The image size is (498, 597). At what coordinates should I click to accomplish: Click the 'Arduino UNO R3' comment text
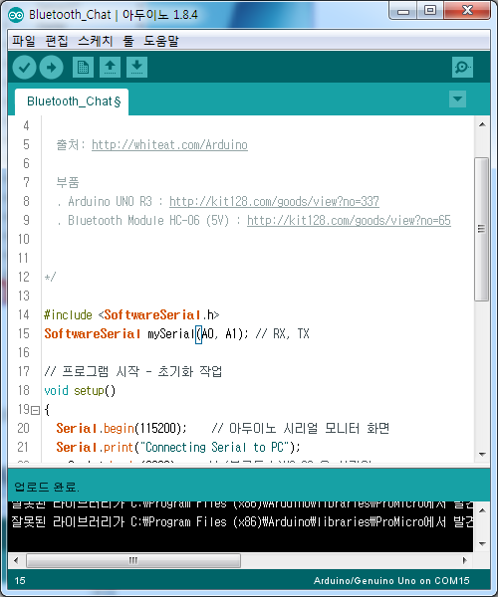pos(111,201)
